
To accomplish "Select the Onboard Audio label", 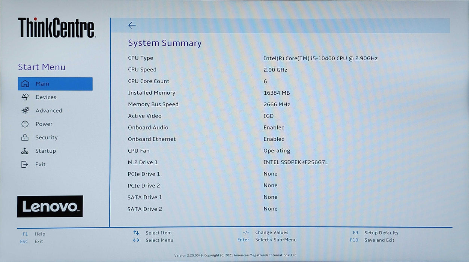I will (148, 128).
